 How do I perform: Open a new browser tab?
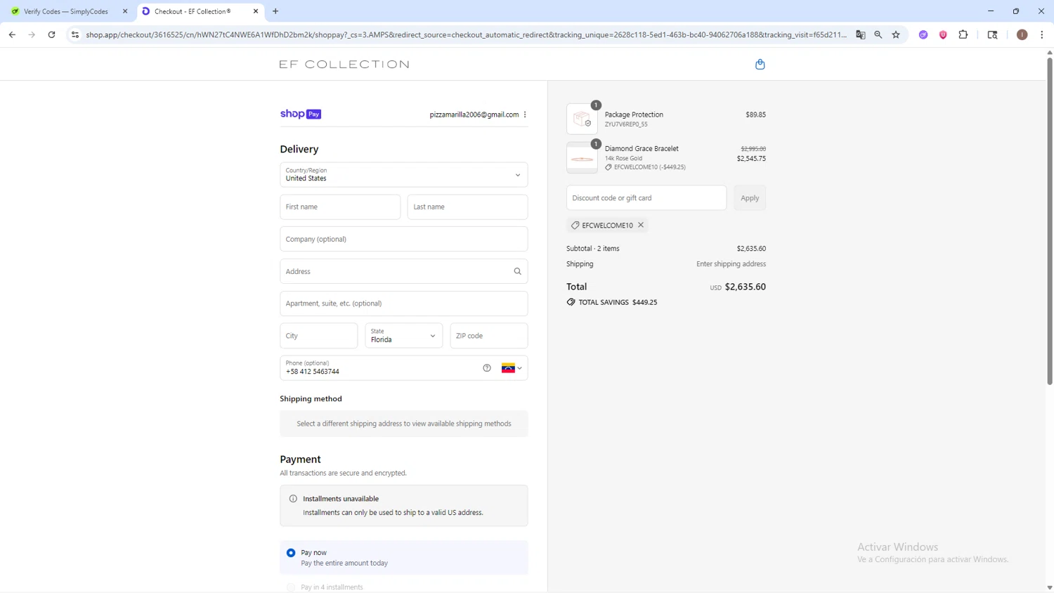[x=275, y=11]
